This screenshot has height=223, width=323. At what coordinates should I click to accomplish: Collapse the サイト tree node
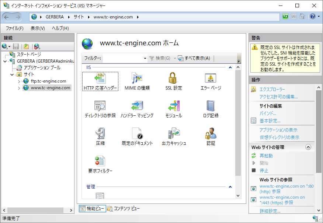pos(12,74)
